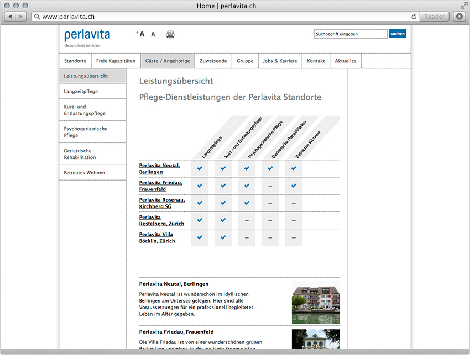
Task: Click the Kurz- und Entlastungspflege checkmark for Restelberg
Action: click(223, 220)
